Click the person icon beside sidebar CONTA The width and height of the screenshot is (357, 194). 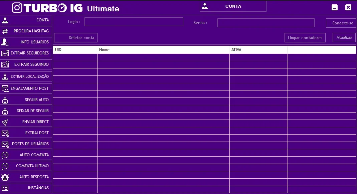pyautogui.click(x=5, y=20)
